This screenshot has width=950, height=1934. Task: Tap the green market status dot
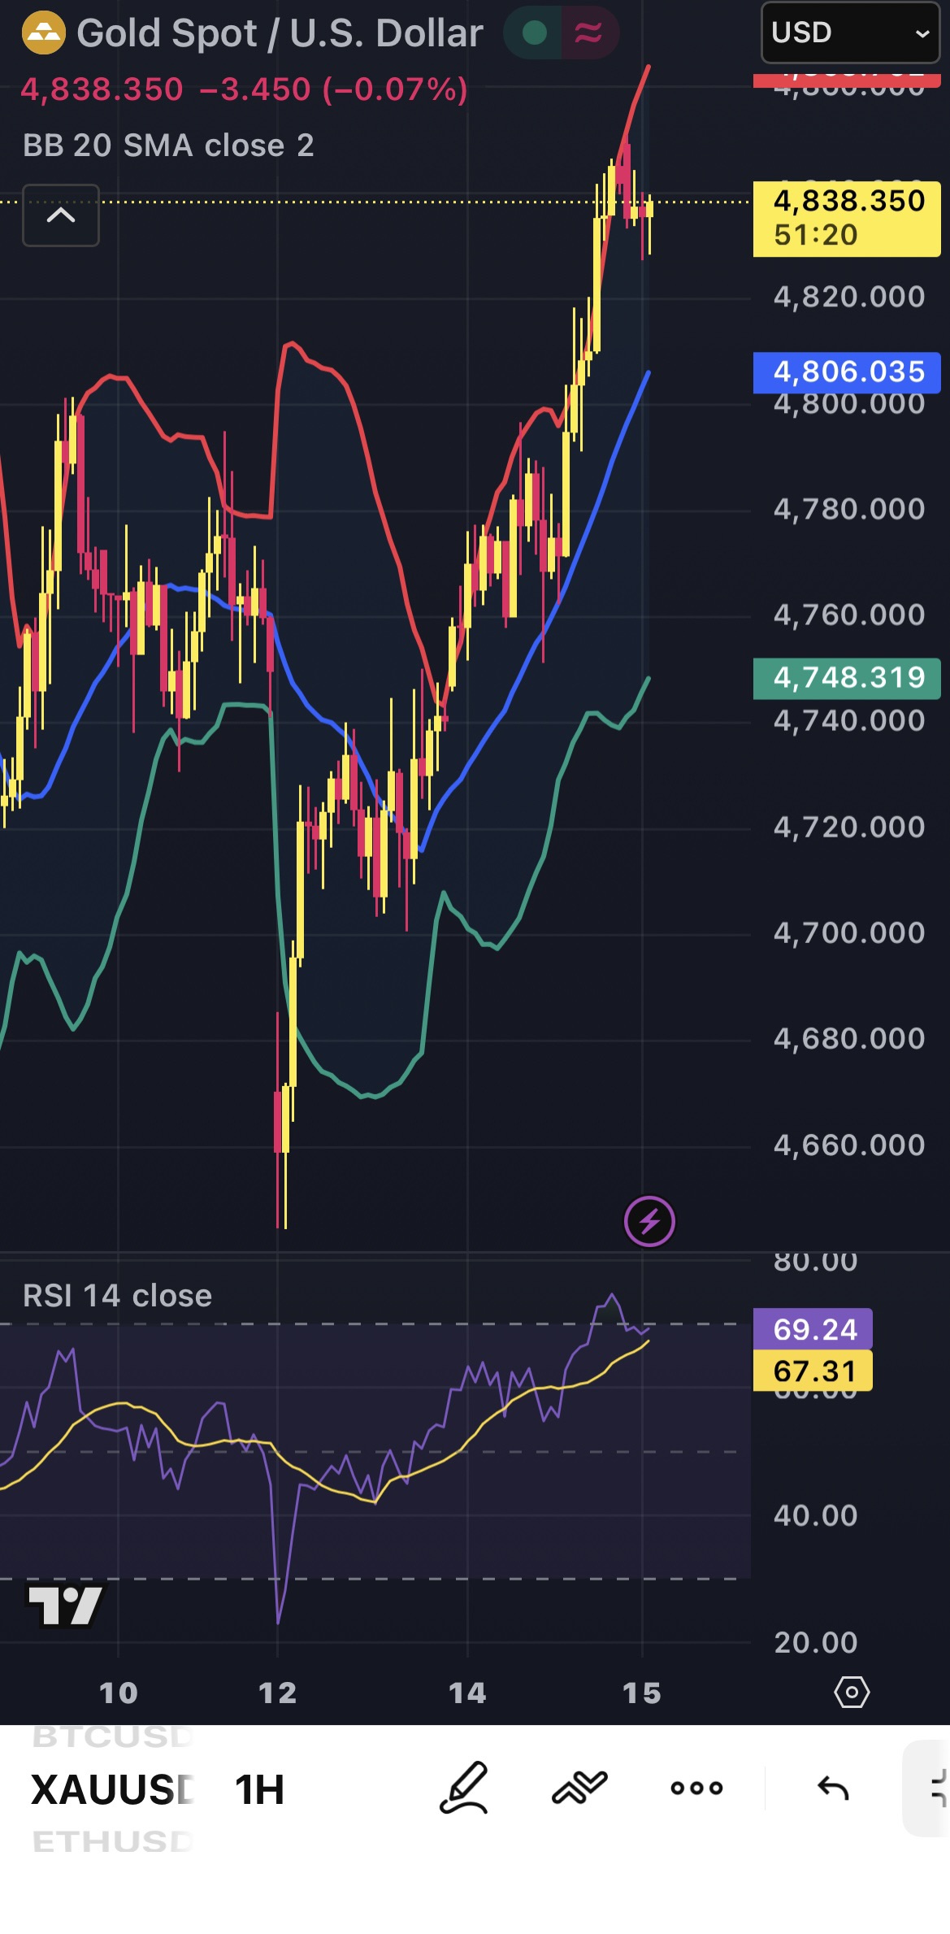click(534, 33)
